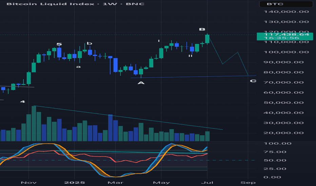Click the 16:35:56 candle countdown timer
This screenshot has height=186, width=316.
[281, 38]
